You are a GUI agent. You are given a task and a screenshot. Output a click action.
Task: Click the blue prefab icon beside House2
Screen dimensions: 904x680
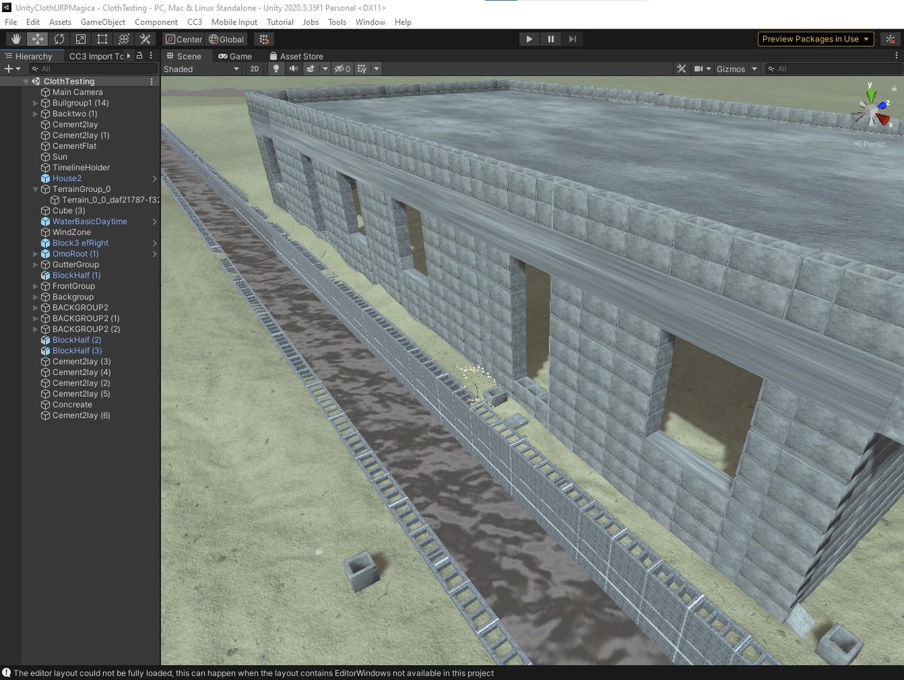(45, 178)
